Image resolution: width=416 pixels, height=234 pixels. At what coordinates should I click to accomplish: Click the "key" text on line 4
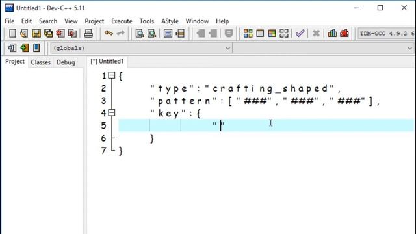168,114
